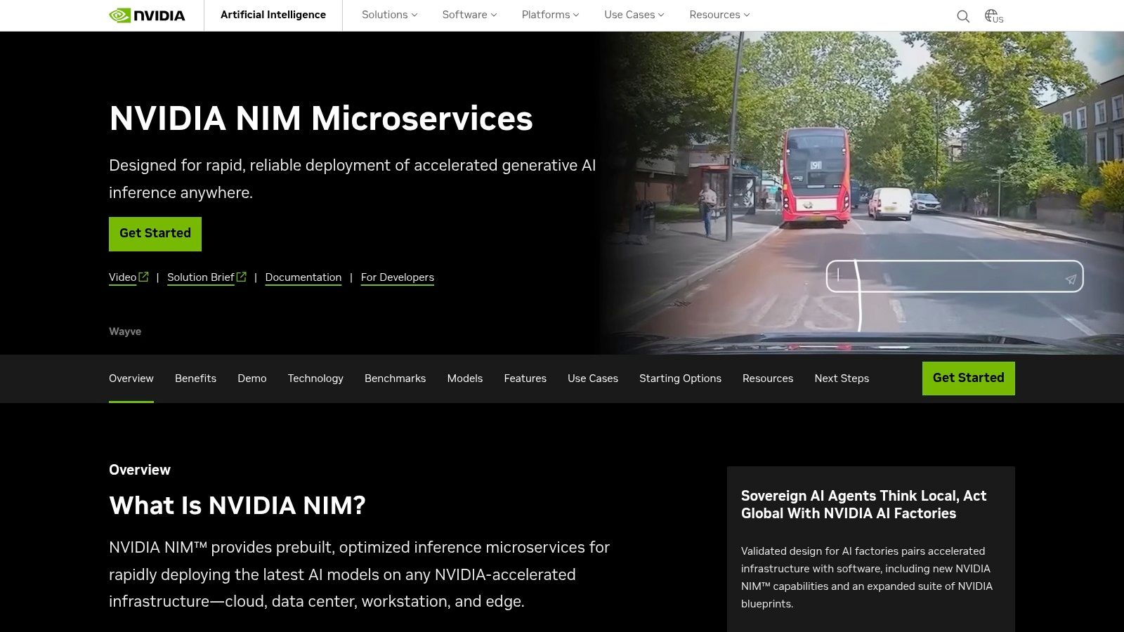Switch to the Benchmarks tab
The height and width of the screenshot is (632, 1124).
(x=395, y=378)
